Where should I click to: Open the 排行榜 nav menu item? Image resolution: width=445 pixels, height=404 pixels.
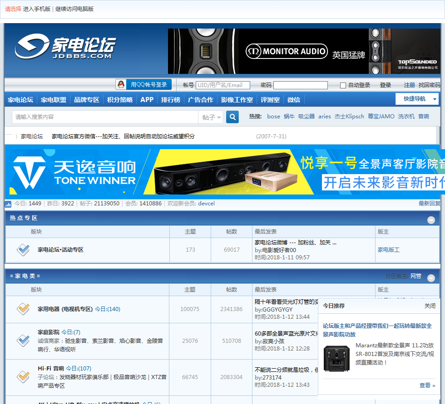click(x=171, y=100)
